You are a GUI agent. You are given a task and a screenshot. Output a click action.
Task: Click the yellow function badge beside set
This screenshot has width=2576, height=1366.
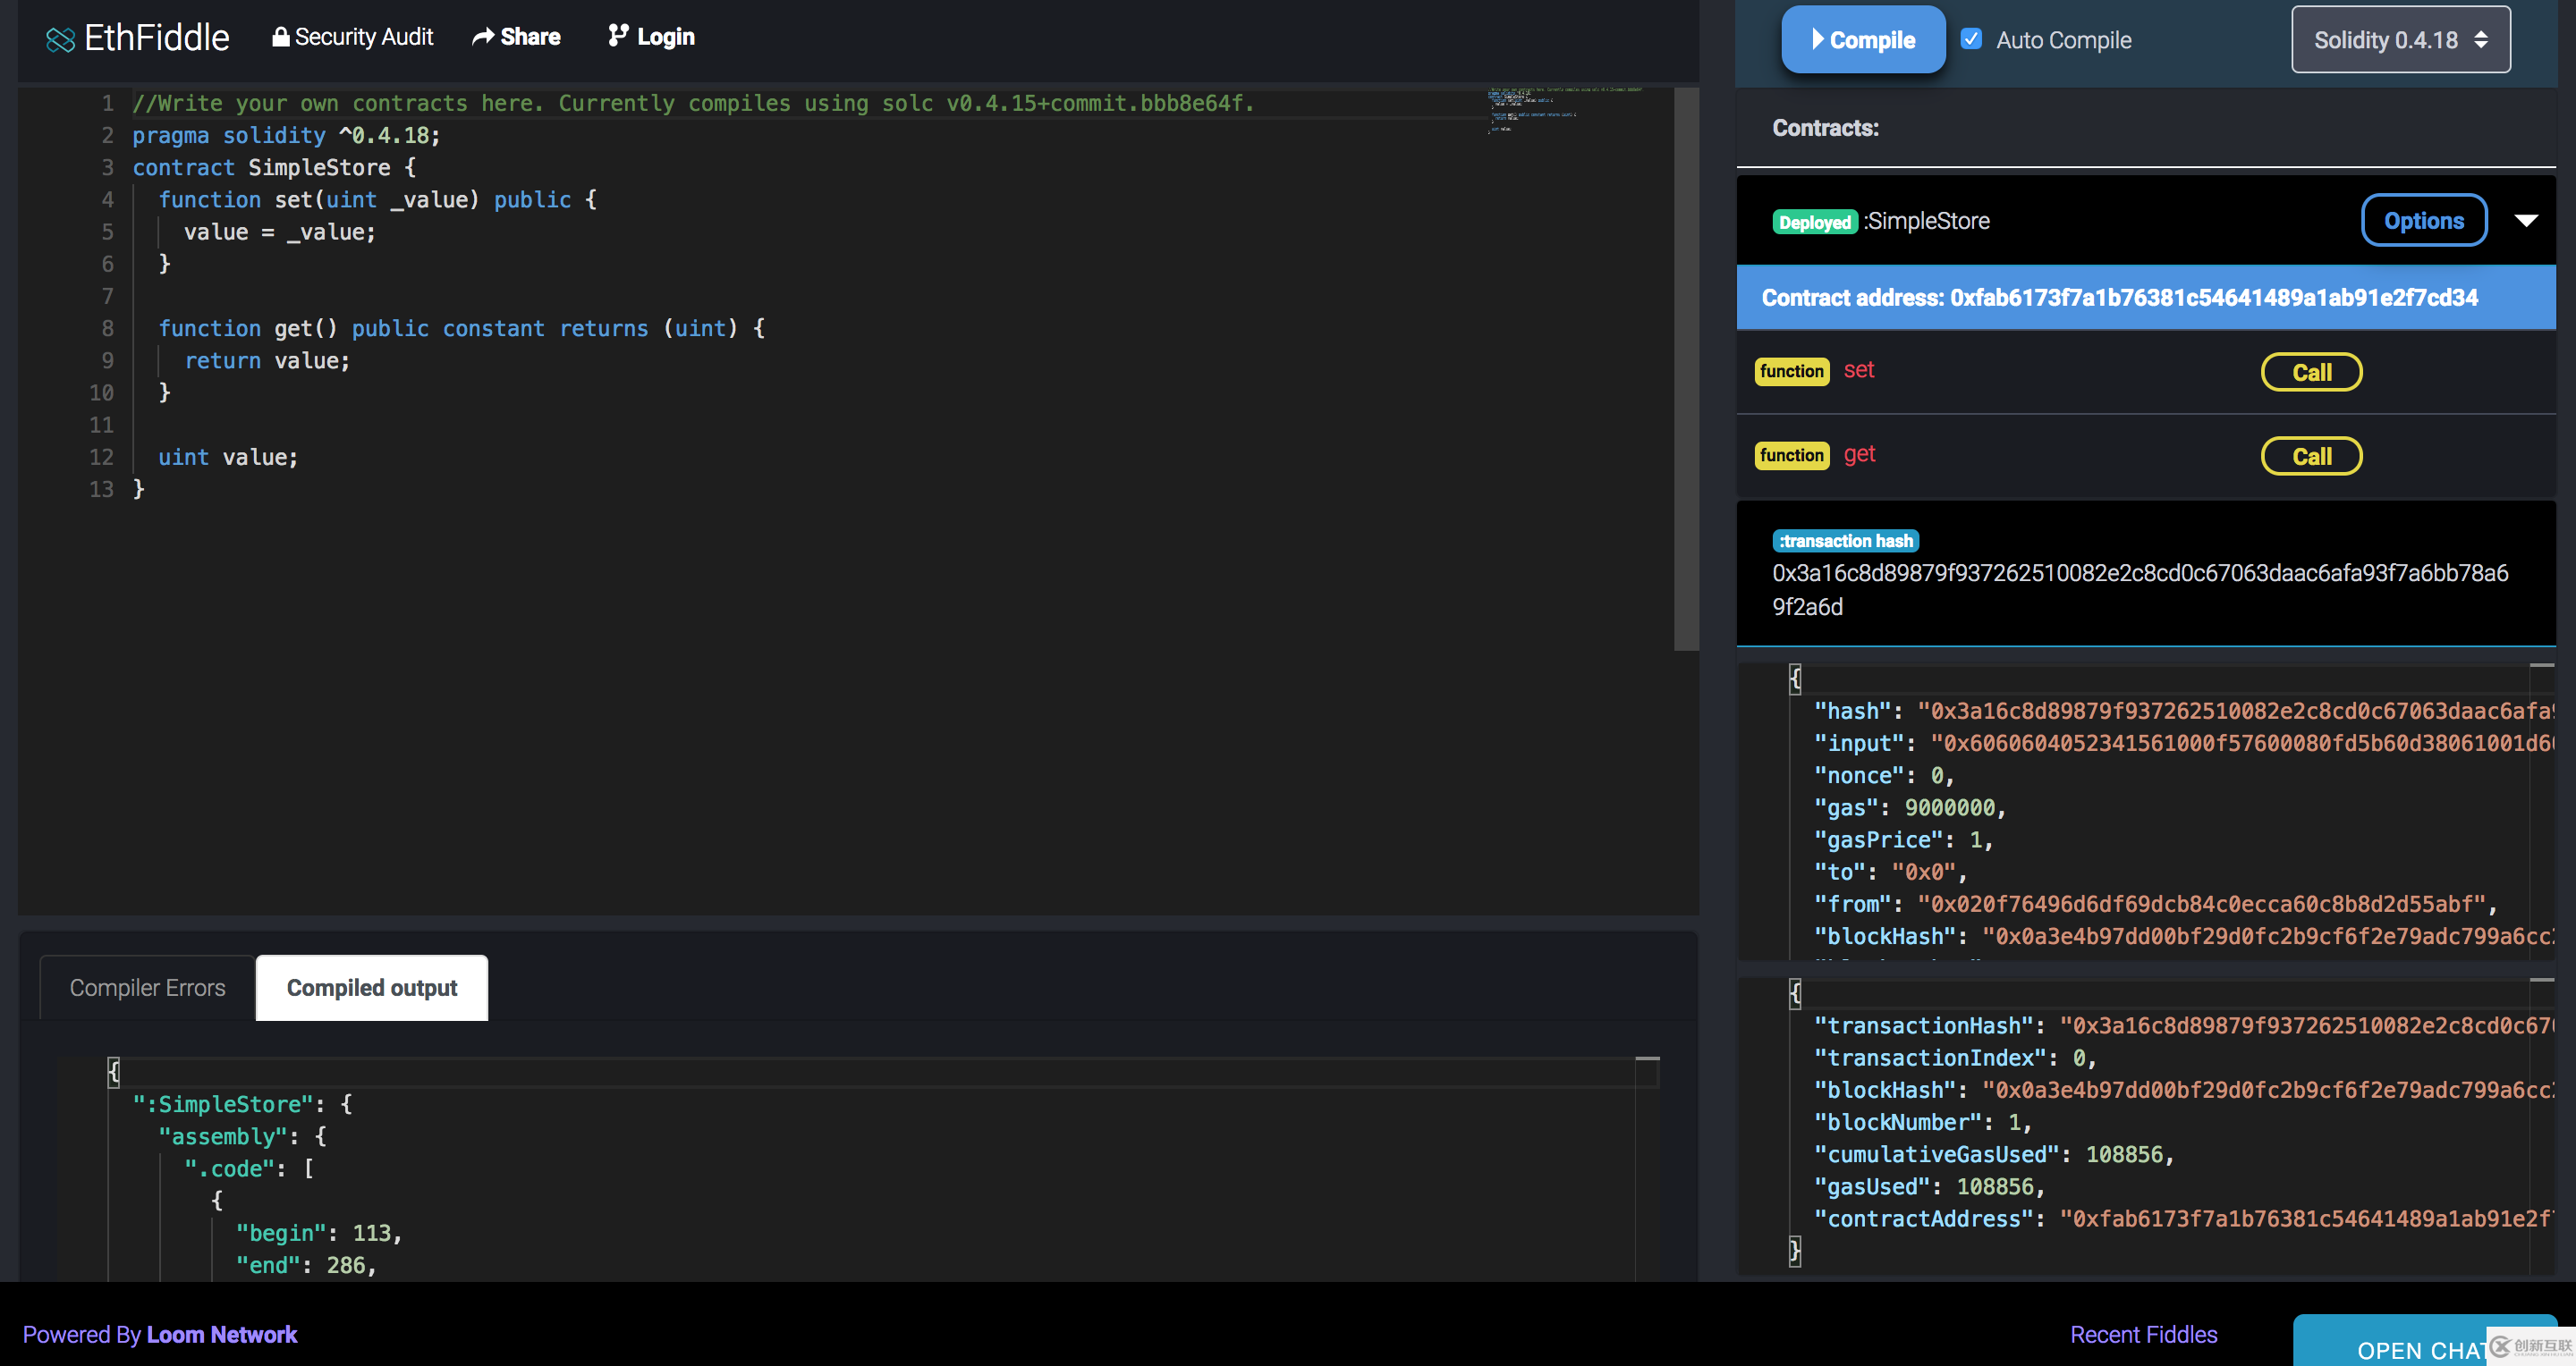(1791, 371)
